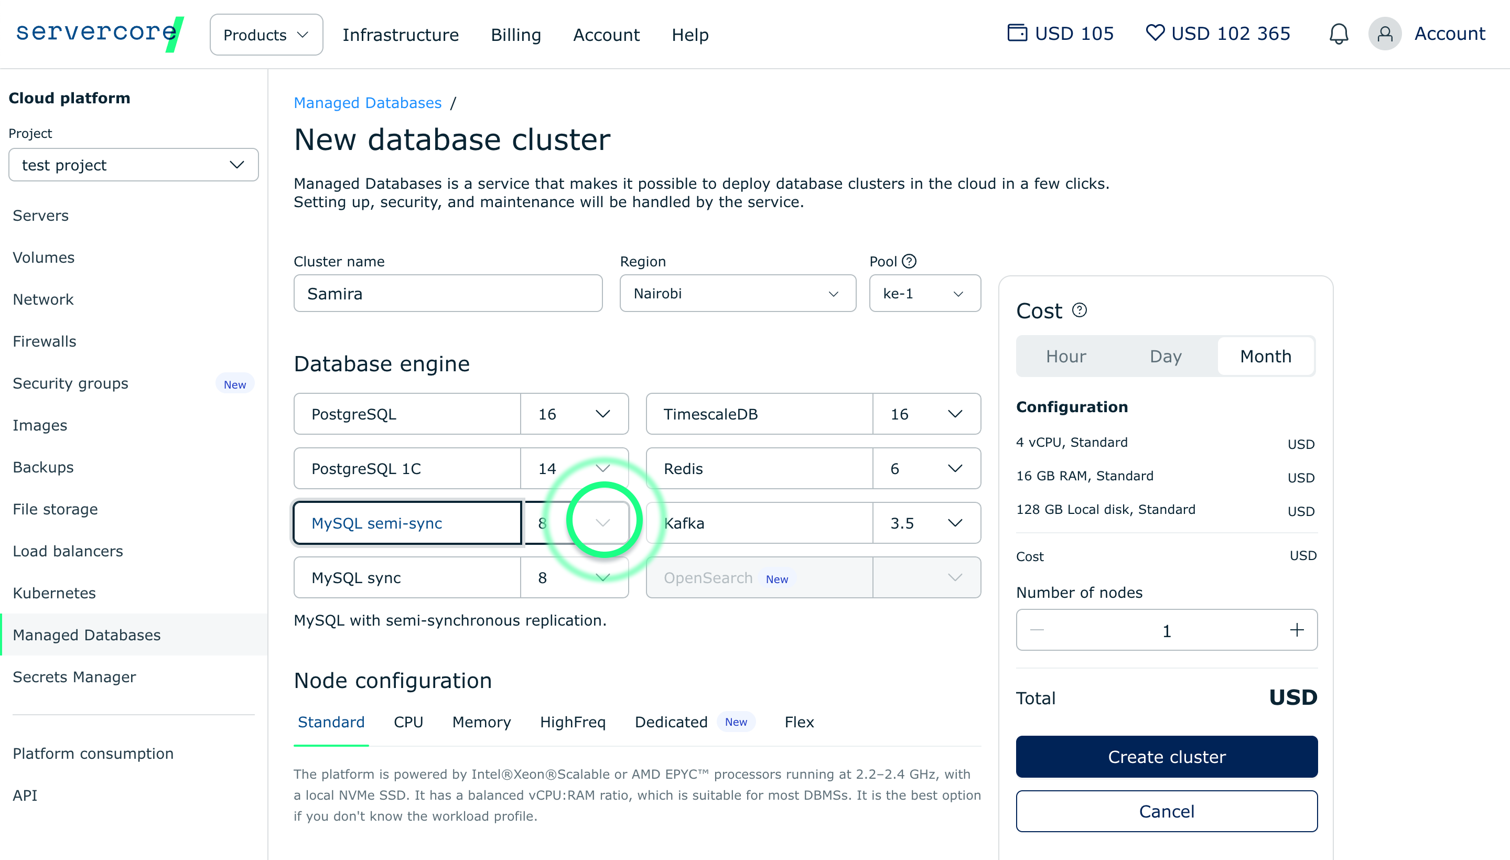This screenshot has height=860, width=1510.
Task: Click the Cluster name input field
Action: pyautogui.click(x=448, y=294)
